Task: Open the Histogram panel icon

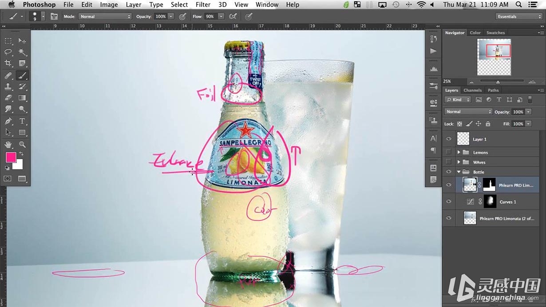Action: (x=434, y=69)
